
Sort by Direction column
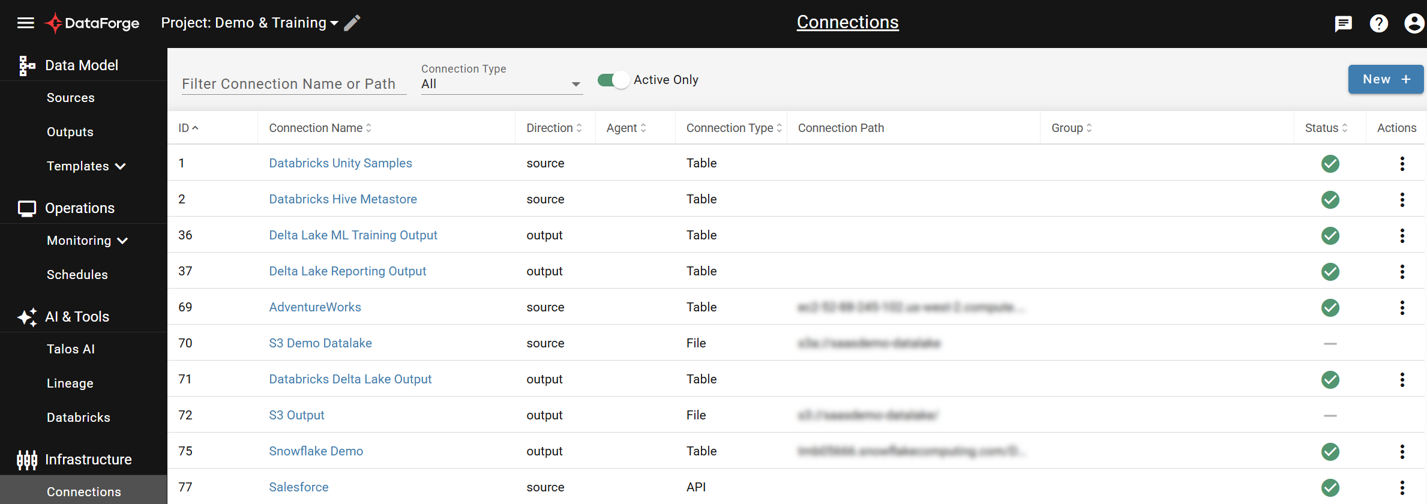coord(554,128)
